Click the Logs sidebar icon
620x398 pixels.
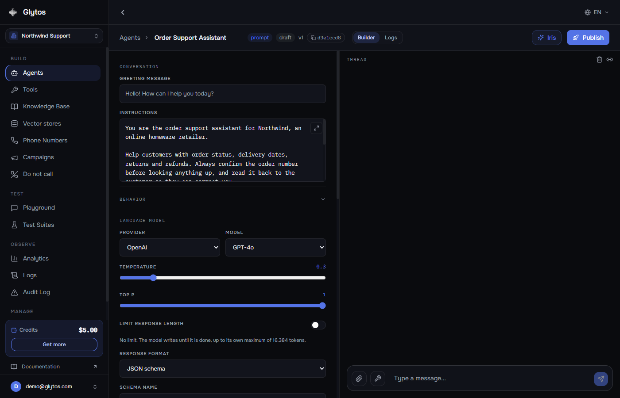(14, 276)
